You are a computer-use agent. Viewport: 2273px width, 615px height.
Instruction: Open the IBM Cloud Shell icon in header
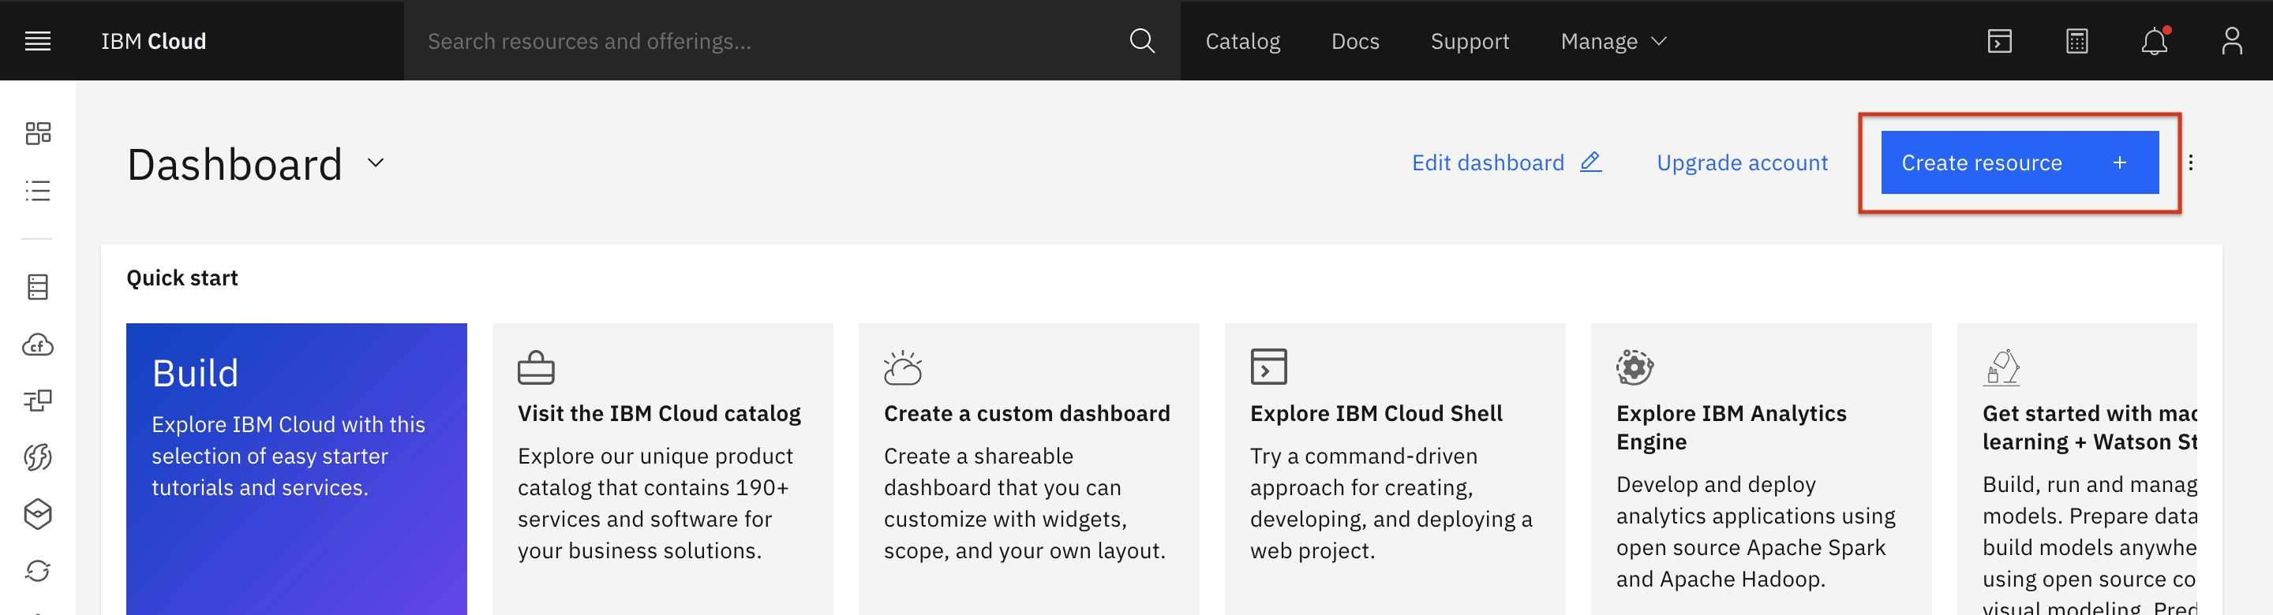pos(1999,42)
